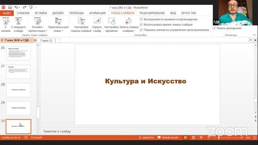Image resolution: width=258 pixels, height=145 pixels.
Task: Select the ПОКАЗ СЛАЙДОВ ribbon tab
Action: click(123, 13)
